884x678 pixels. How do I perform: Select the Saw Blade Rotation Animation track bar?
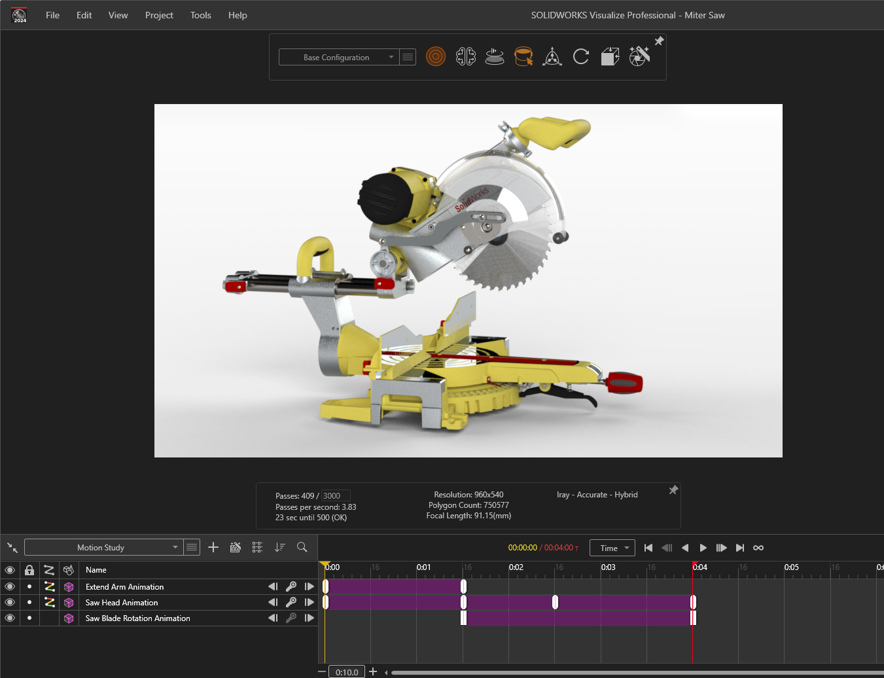click(578, 618)
